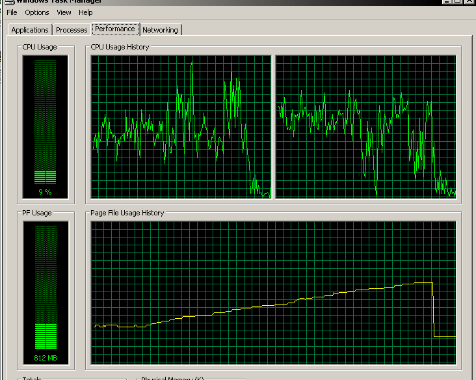
Task: Open the Help menu
Action: (x=86, y=12)
